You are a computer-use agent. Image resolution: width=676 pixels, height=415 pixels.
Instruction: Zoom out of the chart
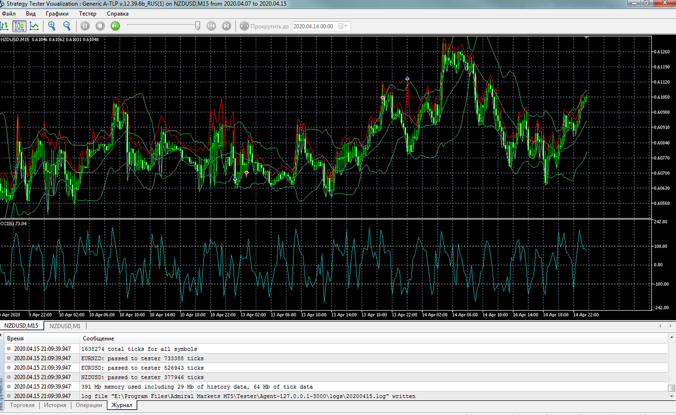[x=67, y=26]
